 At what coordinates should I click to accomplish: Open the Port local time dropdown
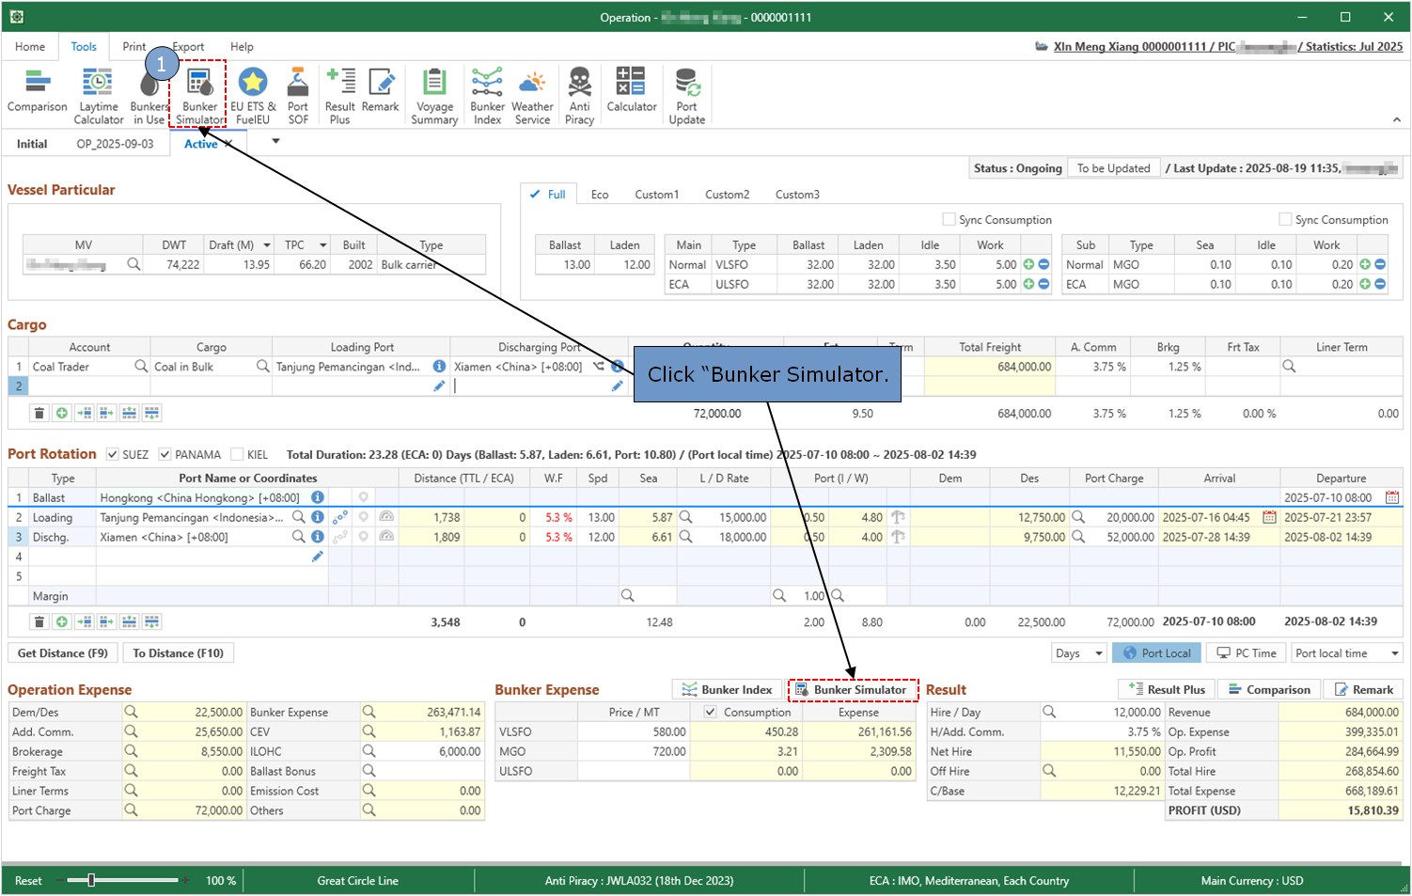click(1347, 653)
